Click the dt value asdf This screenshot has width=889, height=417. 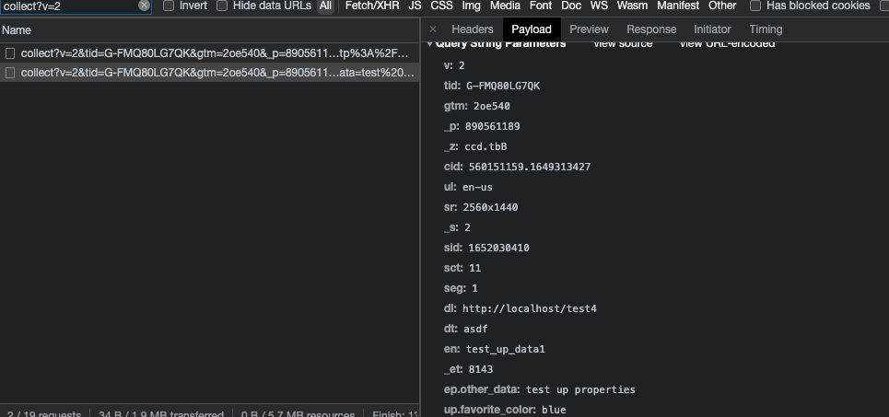(x=475, y=330)
